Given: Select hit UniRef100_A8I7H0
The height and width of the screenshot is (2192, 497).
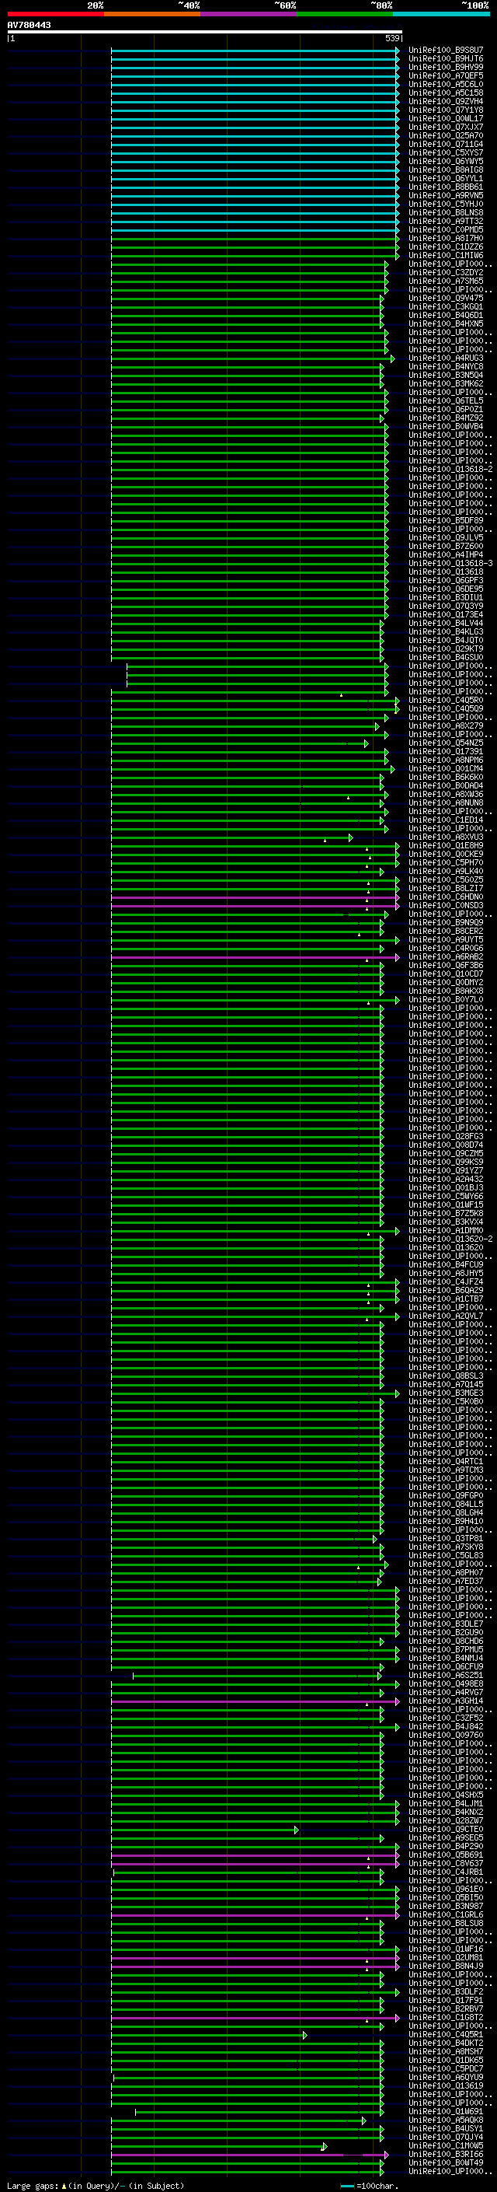Looking at the screenshot, I should [446, 238].
